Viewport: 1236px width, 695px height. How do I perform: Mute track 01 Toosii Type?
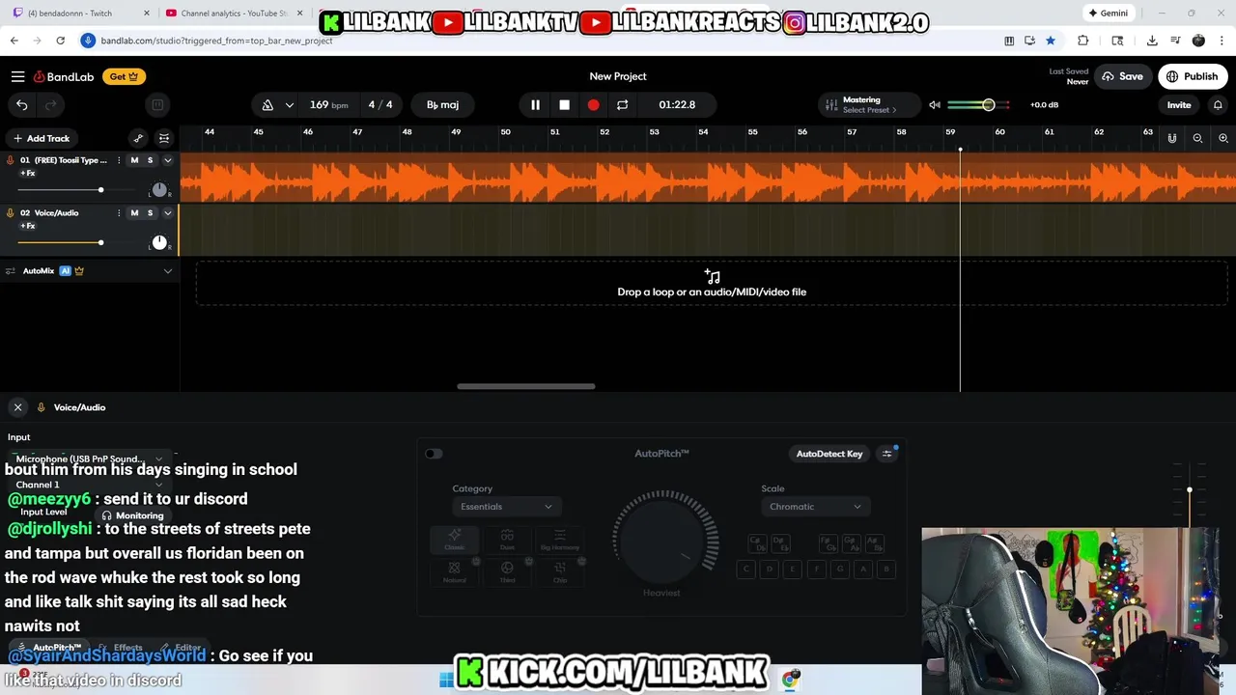coord(134,160)
